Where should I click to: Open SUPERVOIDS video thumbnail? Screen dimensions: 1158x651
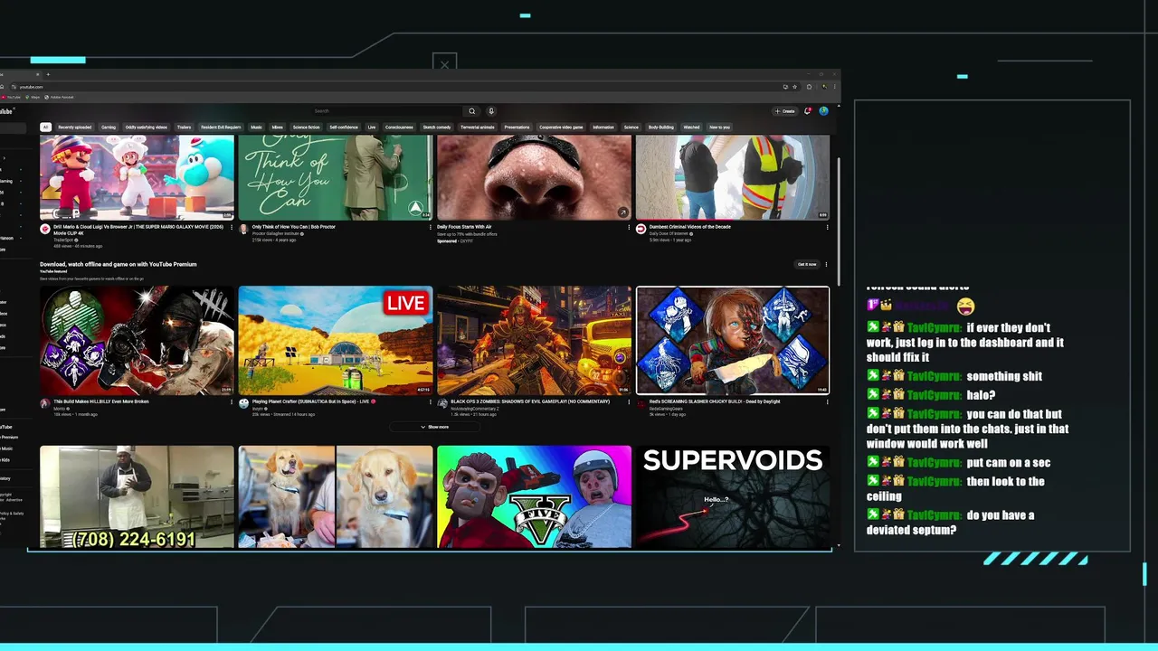tap(733, 497)
